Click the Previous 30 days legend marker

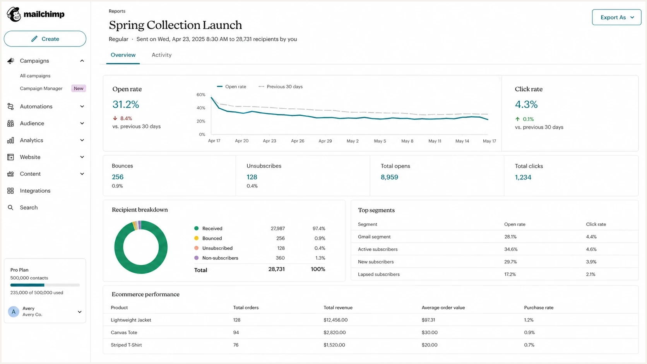pos(262,87)
